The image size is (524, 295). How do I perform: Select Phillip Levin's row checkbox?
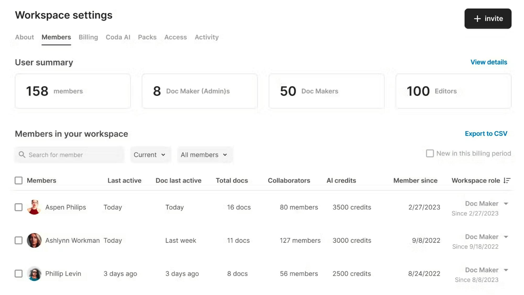19,273
